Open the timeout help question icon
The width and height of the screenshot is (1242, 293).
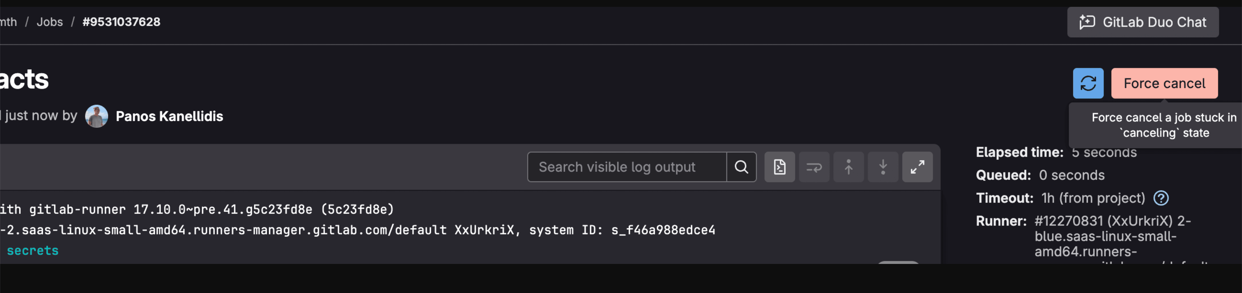point(1160,198)
